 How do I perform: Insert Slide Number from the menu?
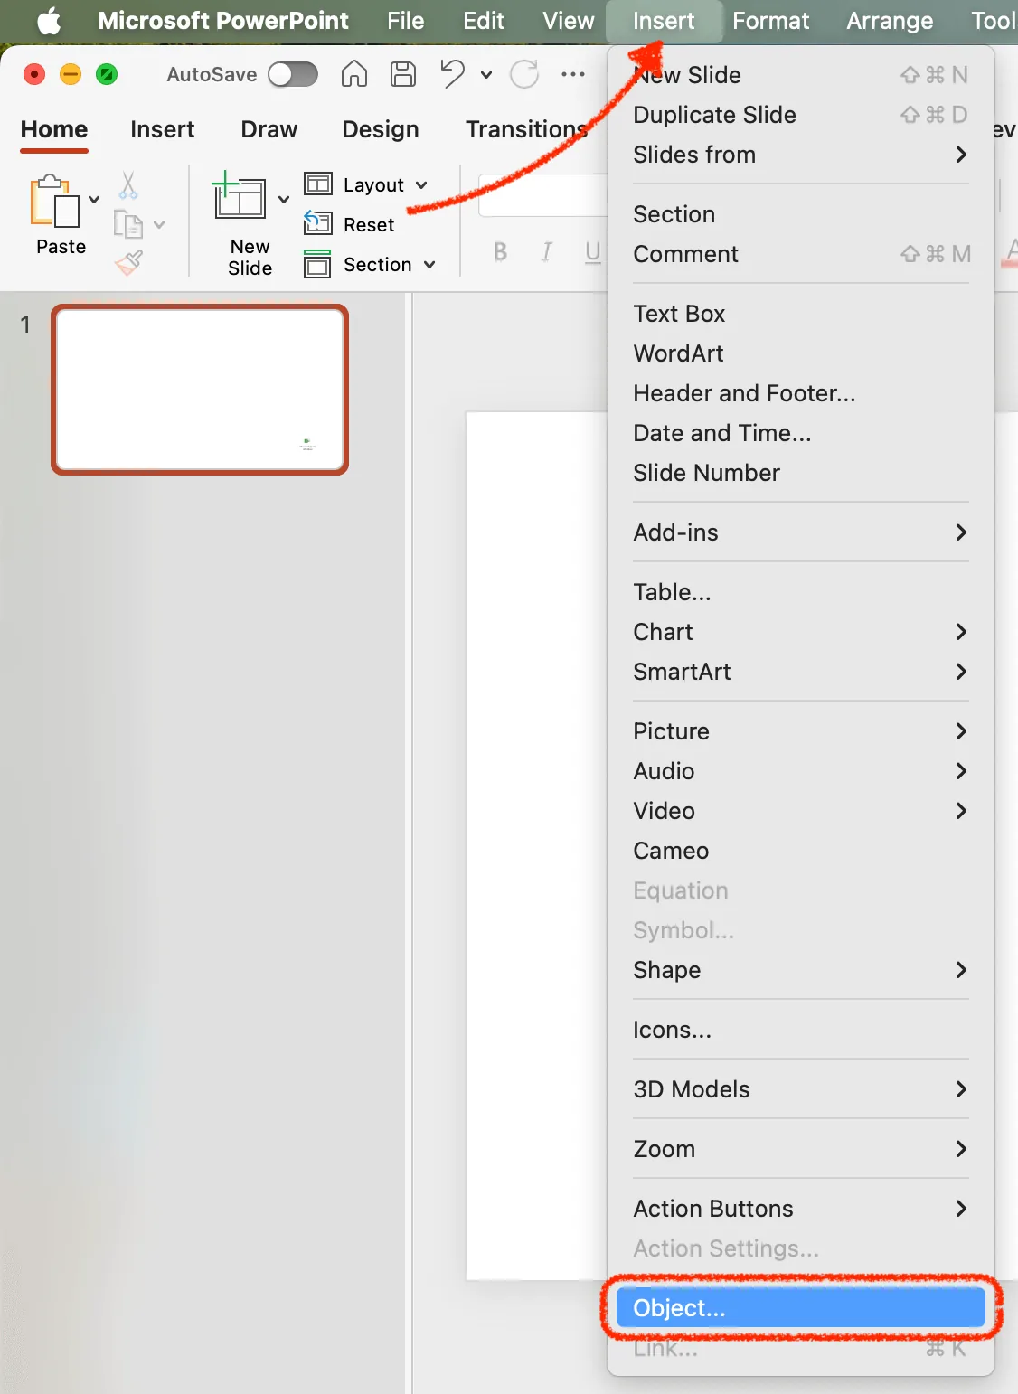pos(800,473)
